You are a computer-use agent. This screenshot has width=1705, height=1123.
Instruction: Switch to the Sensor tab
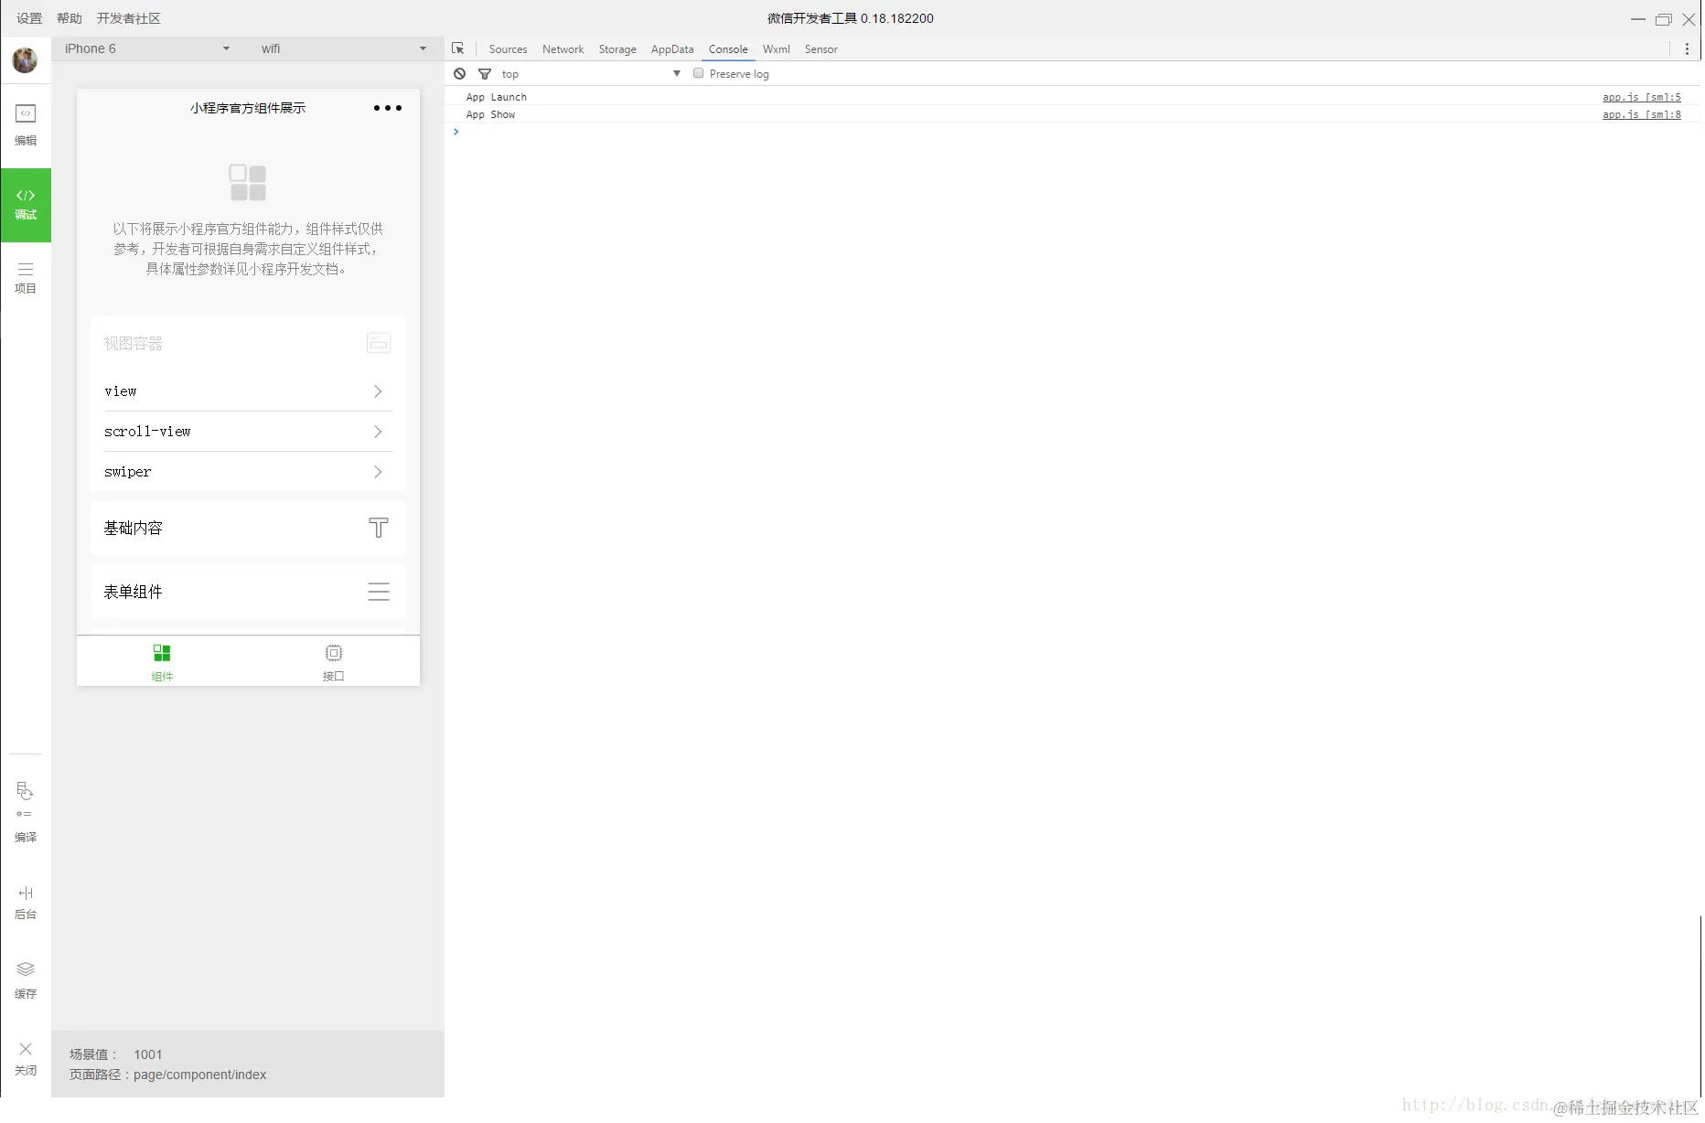coord(821,49)
